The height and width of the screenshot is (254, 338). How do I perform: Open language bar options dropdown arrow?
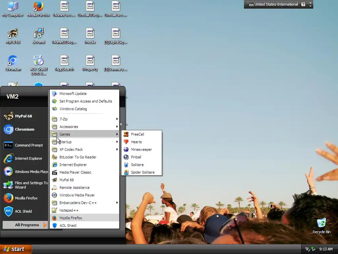coord(310,6)
